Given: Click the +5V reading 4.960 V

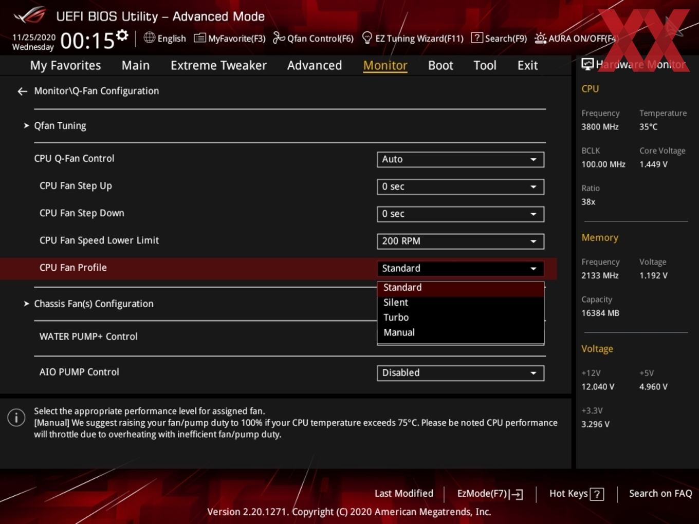Looking at the screenshot, I should tap(653, 387).
